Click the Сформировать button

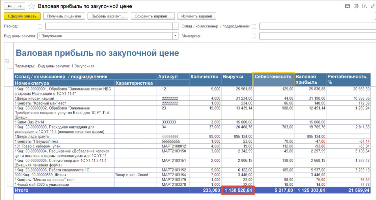click(x=22, y=16)
